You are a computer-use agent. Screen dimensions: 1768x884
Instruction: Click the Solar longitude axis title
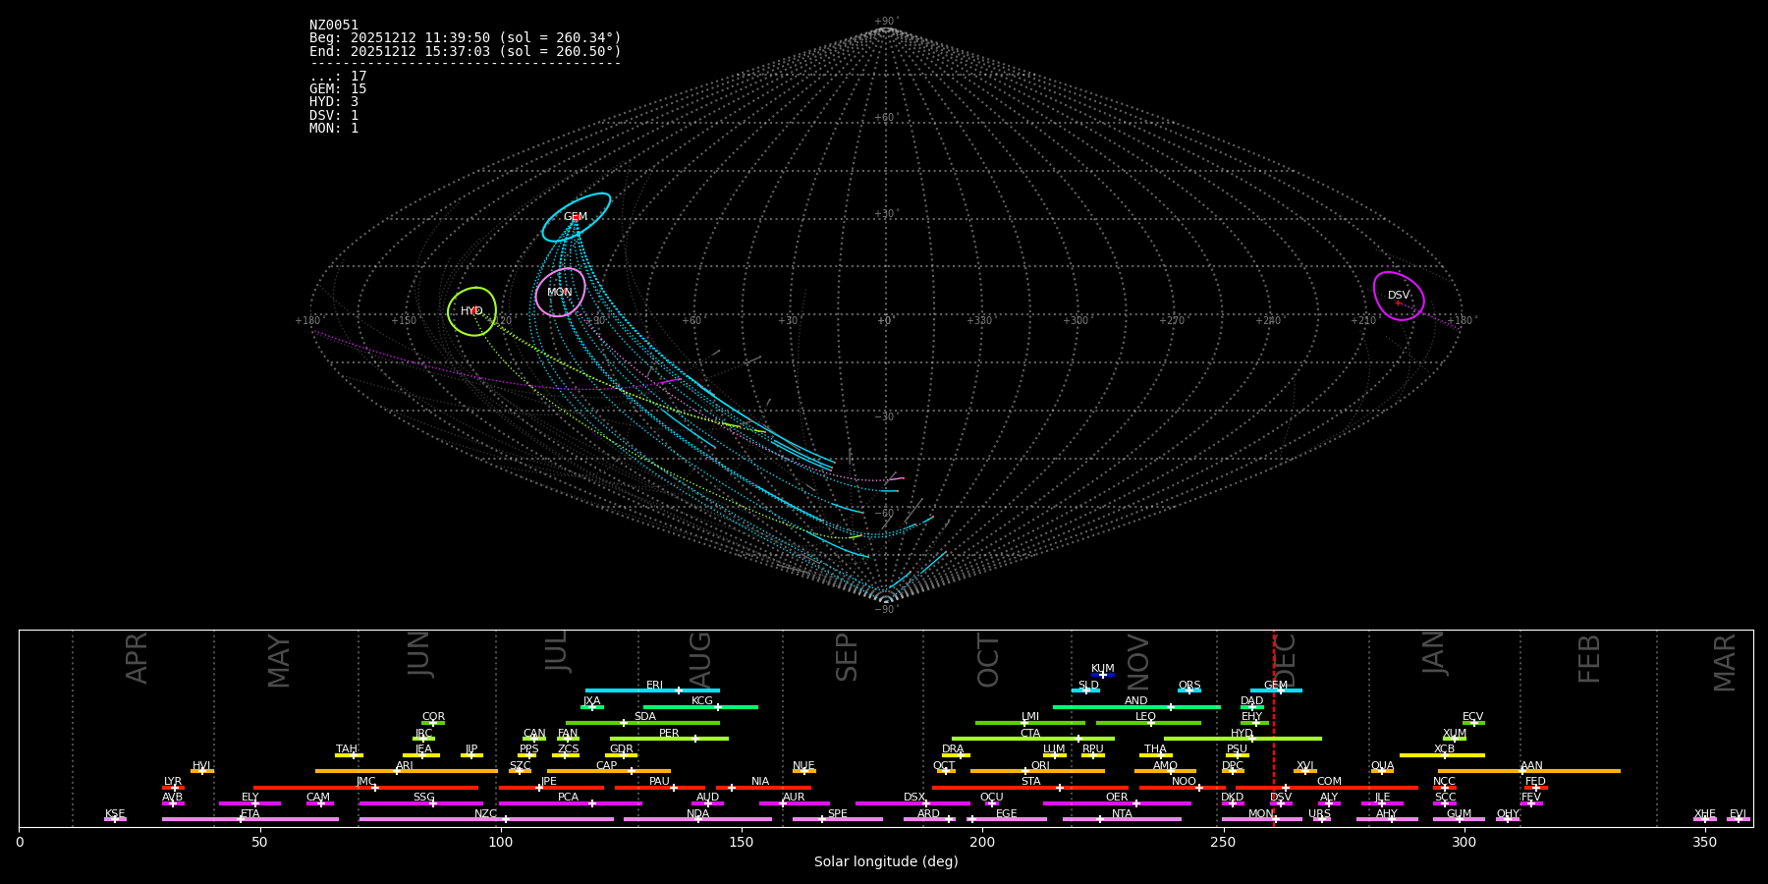886,862
